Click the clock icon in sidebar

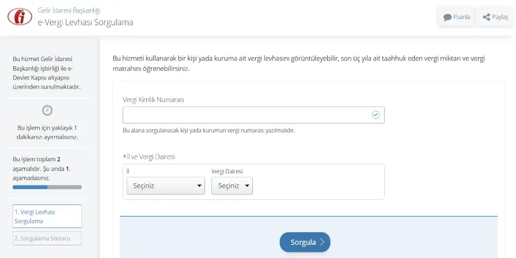(x=47, y=110)
